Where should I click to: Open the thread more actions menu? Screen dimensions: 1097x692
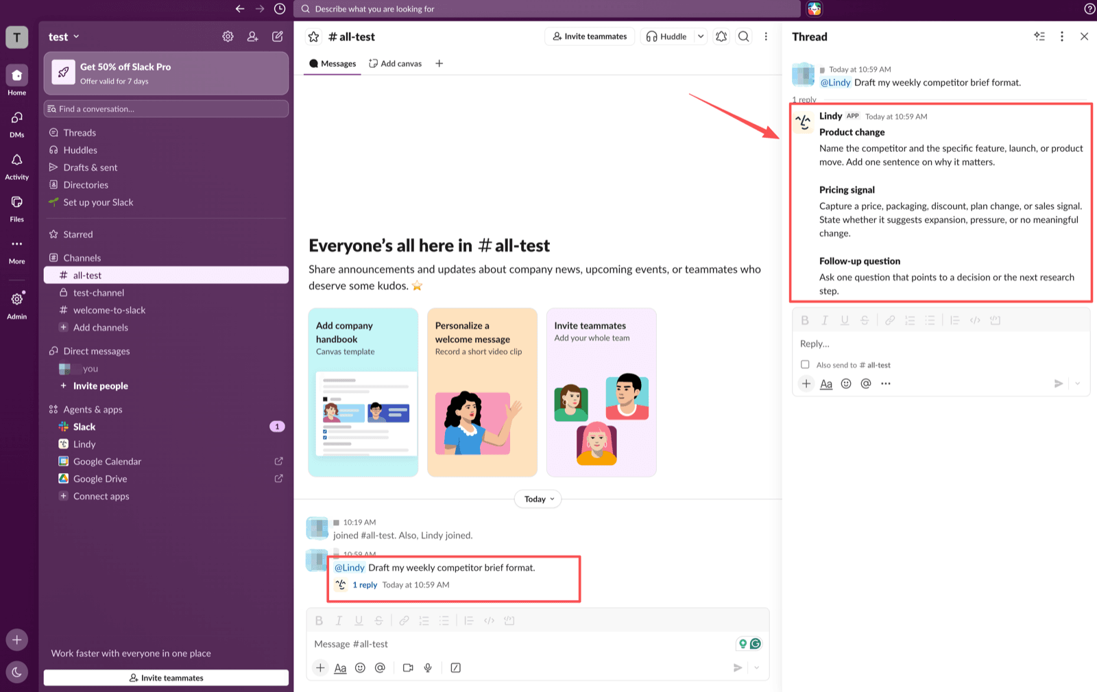pyautogui.click(x=1062, y=36)
